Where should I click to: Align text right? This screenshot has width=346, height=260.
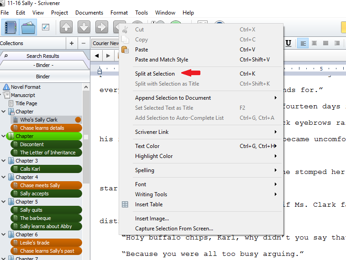click(x=337, y=43)
